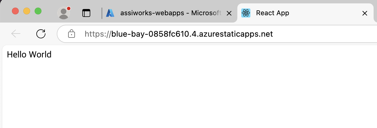Click the Azure logo on the assiworks-webapps tab
This screenshot has width=377, height=128.
[x=110, y=13]
